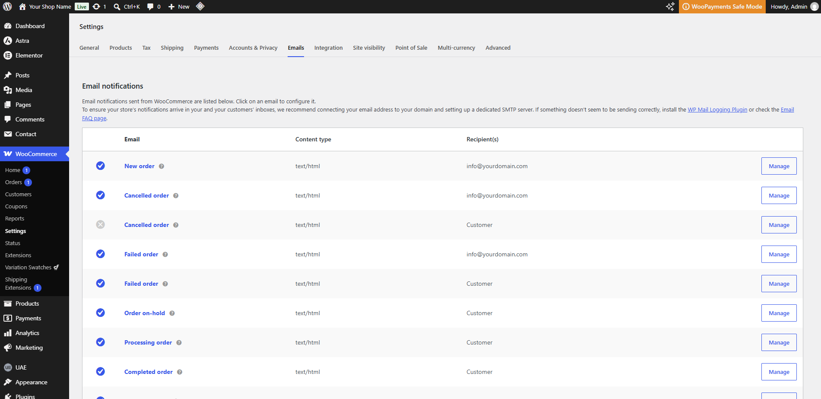Switch to the Advanced settings tab

(x=498, y=48)
